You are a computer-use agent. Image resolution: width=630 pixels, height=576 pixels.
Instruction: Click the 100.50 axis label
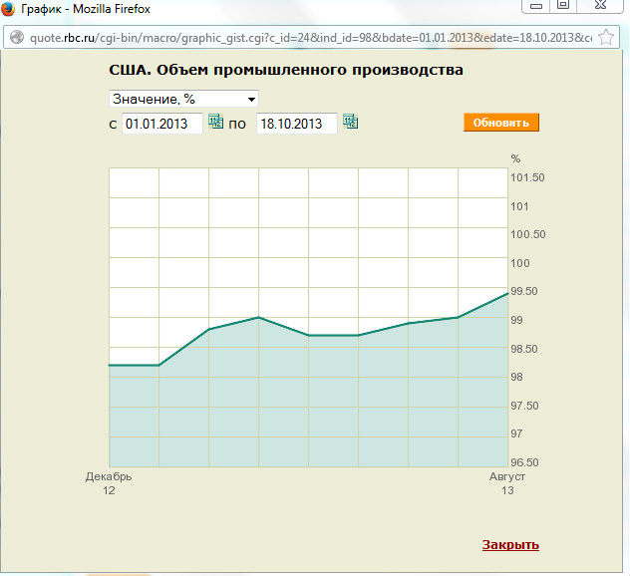click(528, 234)
